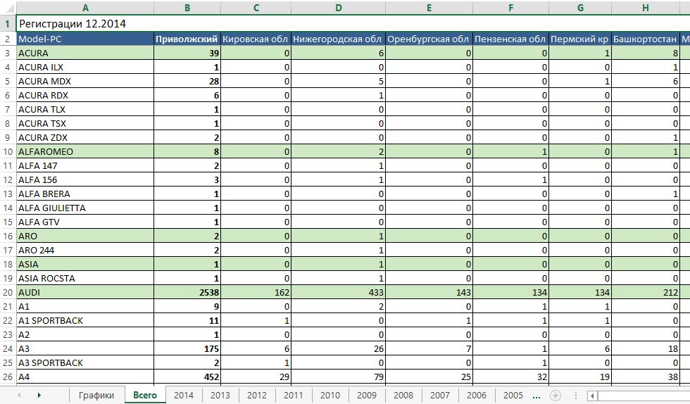
Task: Click the 'Нижегородская обл' header cell
Action: [x=338, y=39]
